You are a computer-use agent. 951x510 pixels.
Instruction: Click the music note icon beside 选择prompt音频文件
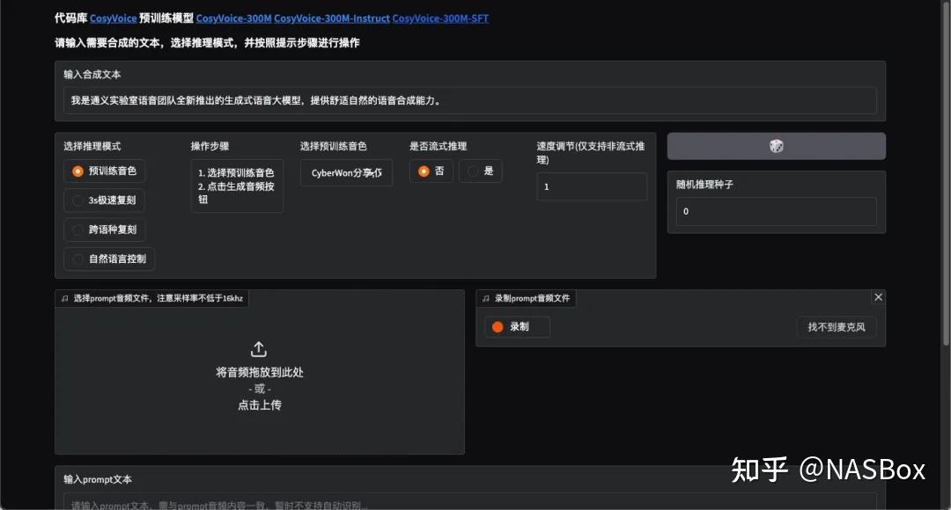pos(65,299)
